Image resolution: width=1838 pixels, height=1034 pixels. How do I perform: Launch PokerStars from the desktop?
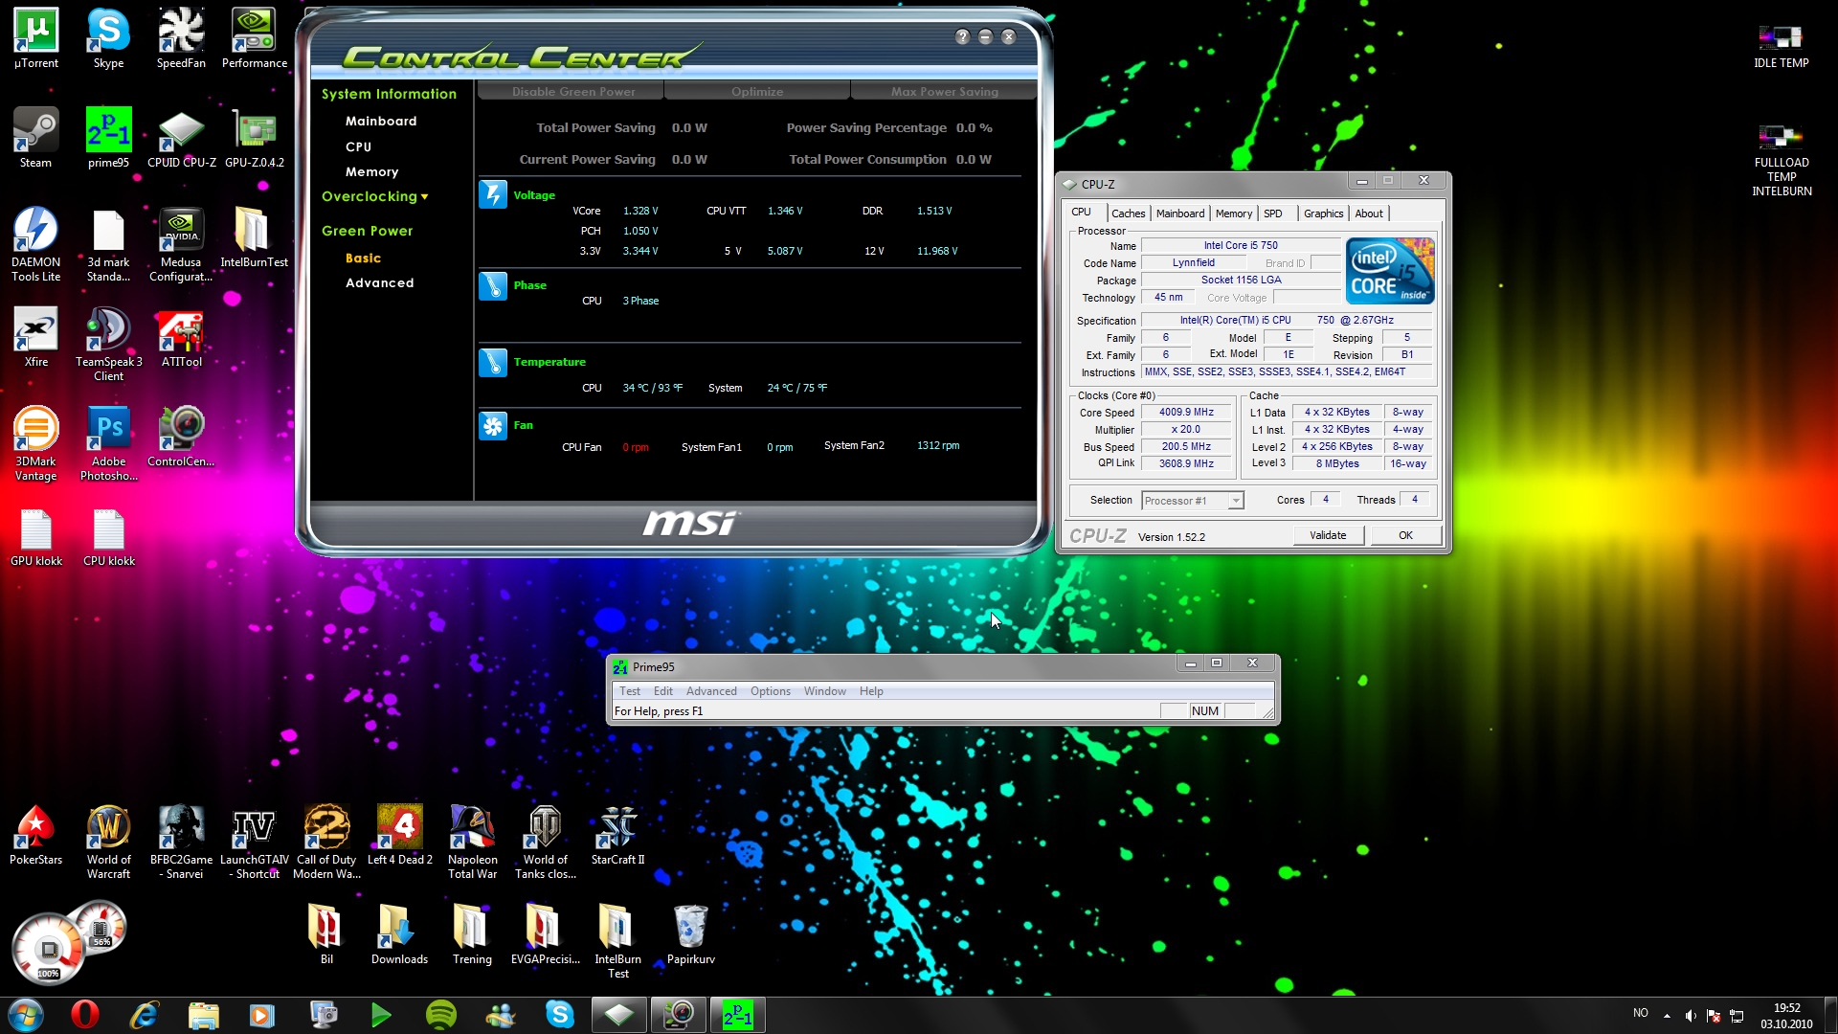(35, 835)
